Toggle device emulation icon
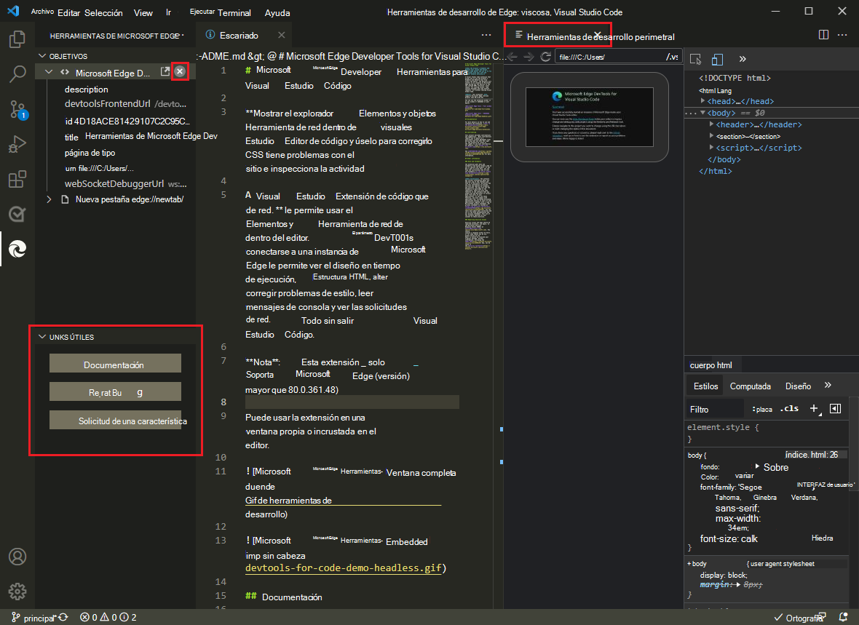This screenshot has width=859, height=625. (x=717, y=59)
